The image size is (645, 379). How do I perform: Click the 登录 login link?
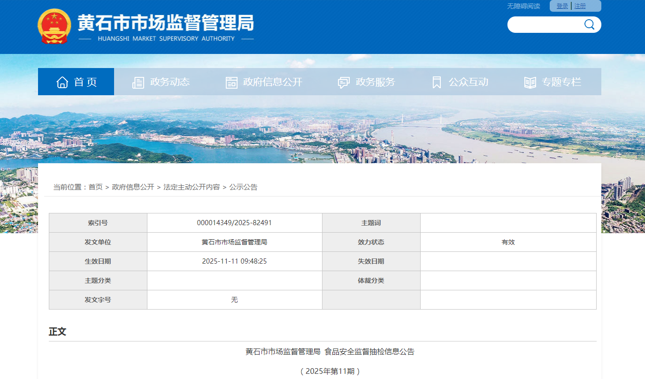(x=562, y=6)
